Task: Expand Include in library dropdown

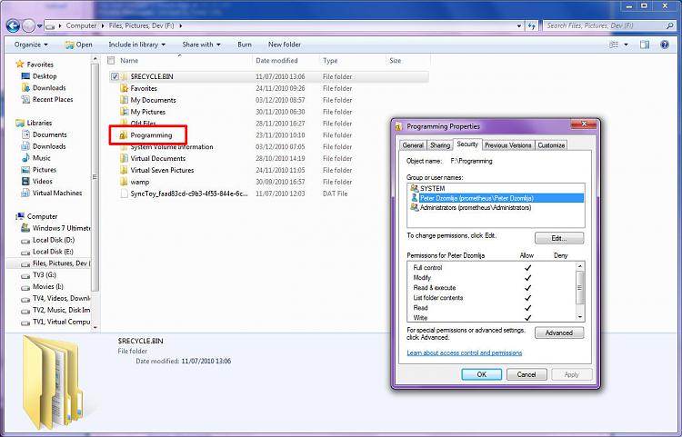Action: (x=137, y=45)
